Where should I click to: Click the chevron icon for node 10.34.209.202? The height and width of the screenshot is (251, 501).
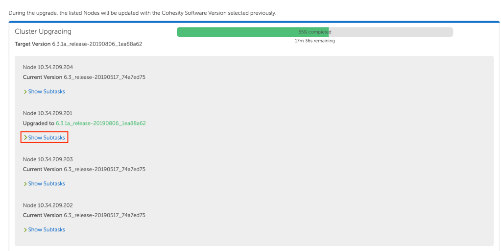25,230
